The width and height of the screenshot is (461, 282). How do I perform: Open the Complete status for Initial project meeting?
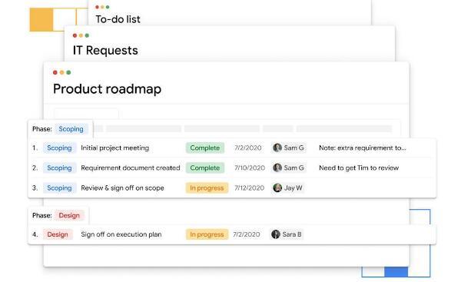pyautogui.click(x=205, y=148)
